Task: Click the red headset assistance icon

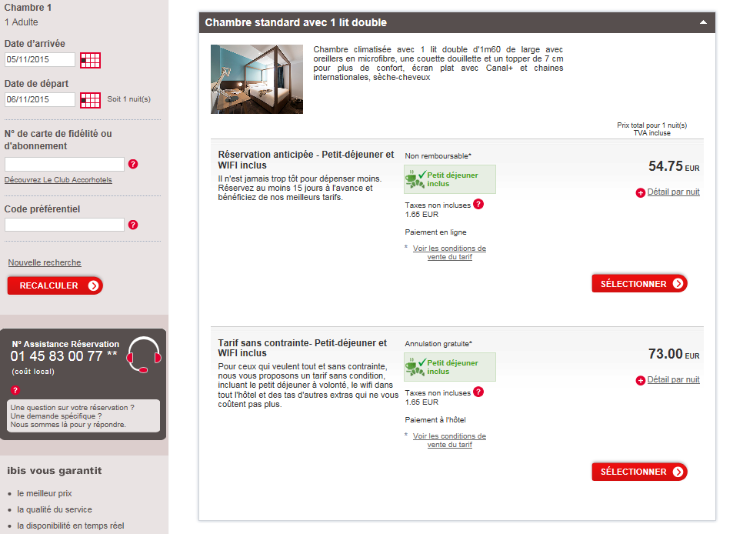Action: (144, 354)
